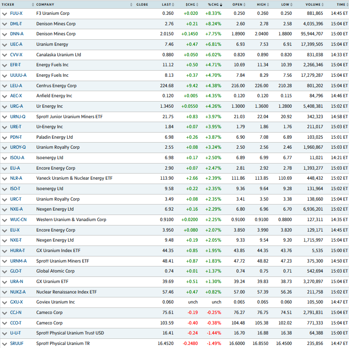This screenshot has width=349, height=348.
Task: Open the UEC-A ticker link
Action: [x=16, y=44]
